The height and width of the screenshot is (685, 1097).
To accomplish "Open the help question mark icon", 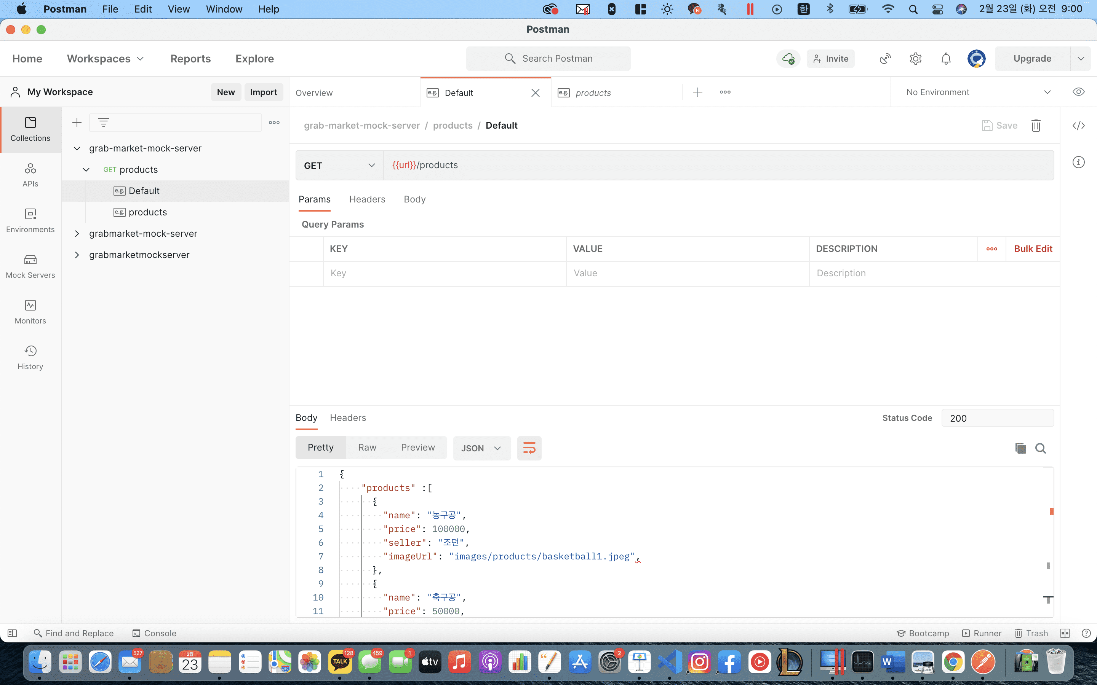I will (1086, 633).
